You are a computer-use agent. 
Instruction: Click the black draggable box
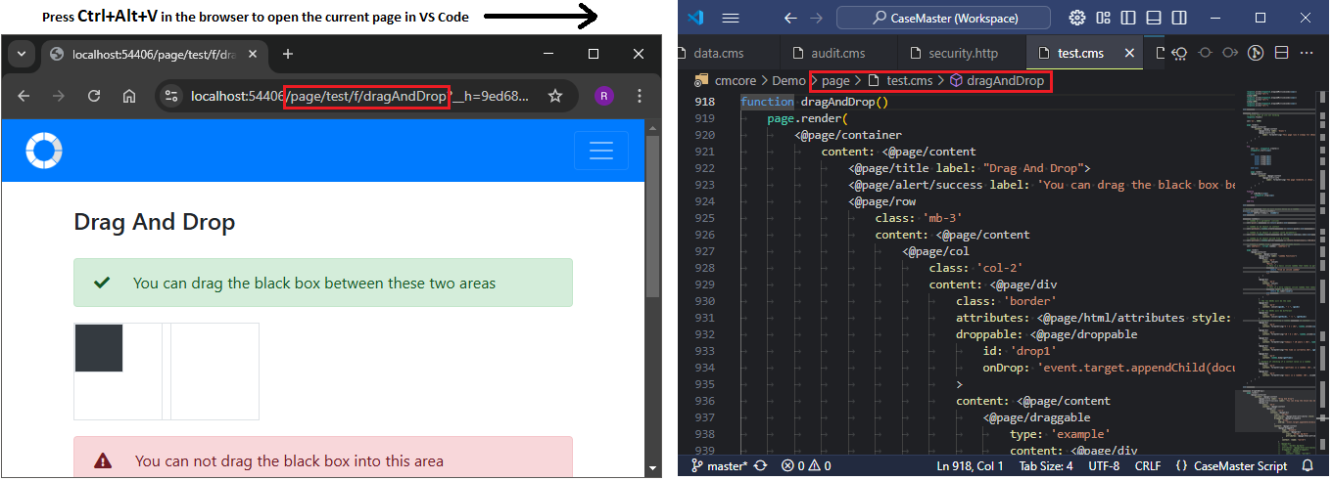[99, 348]
